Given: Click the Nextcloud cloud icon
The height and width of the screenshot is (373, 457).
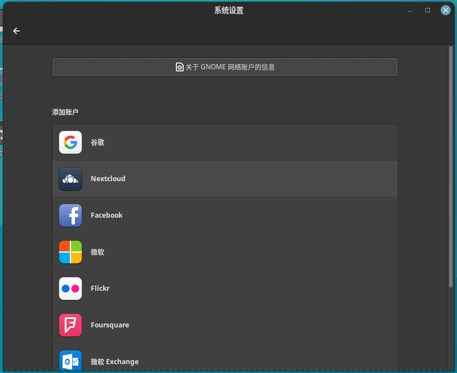Looking at the screenshot, I should [x=70, y=179].
